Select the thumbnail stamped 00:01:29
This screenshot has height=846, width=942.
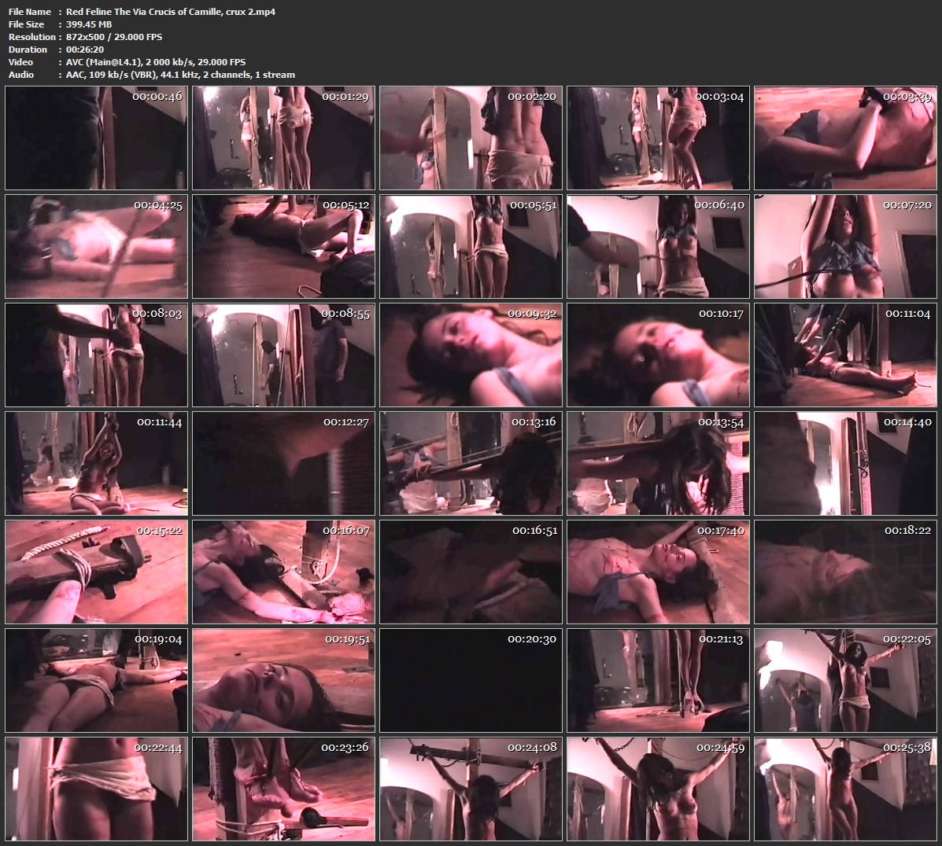pyautogui.click(x=283, y=138)
